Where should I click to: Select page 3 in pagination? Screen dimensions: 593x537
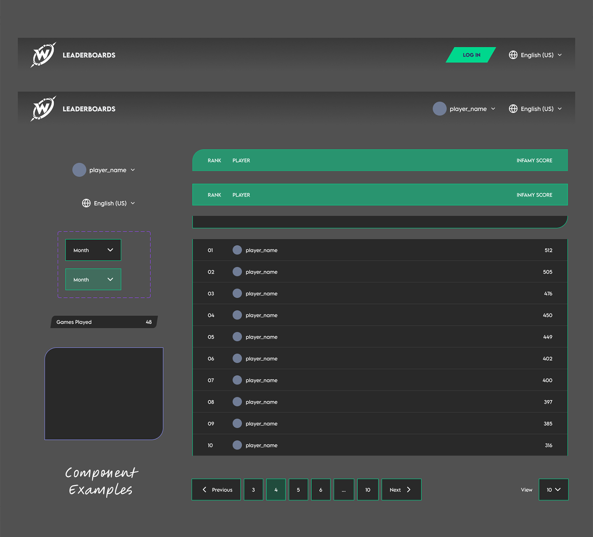(253, 490)
